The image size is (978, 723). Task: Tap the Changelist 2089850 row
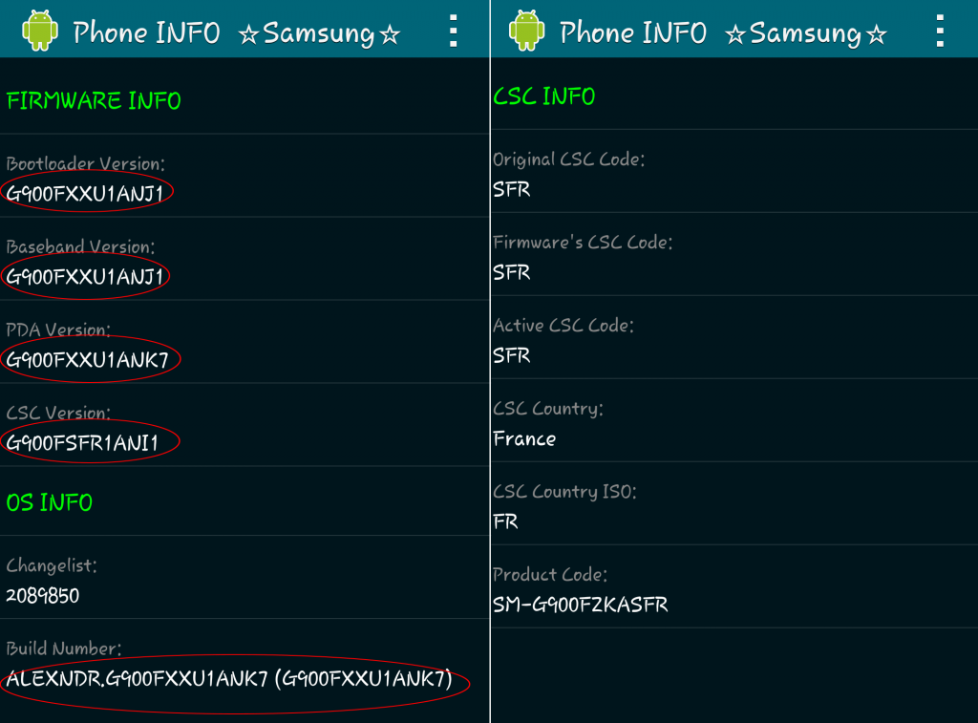(x=244, y=577)
